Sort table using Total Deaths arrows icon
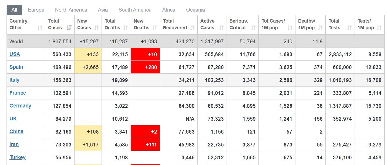This screenshot has height=165, width=387. [x=126, y=28]
